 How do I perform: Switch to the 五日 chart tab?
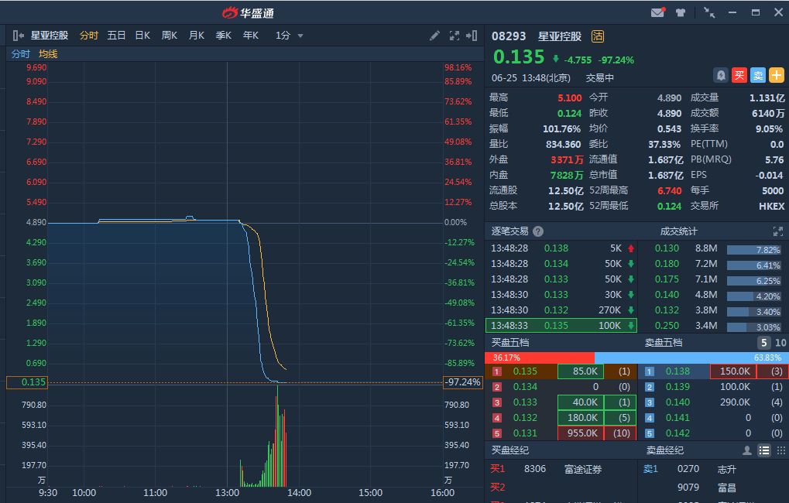point(116,36)
